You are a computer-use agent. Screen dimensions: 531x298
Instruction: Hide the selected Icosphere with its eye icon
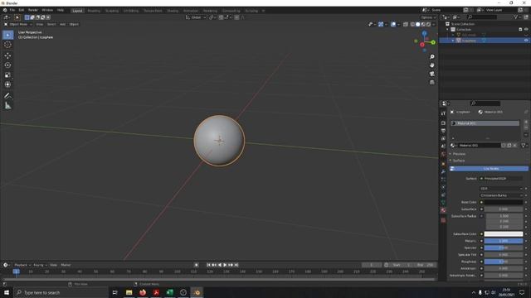coord(526,41)
